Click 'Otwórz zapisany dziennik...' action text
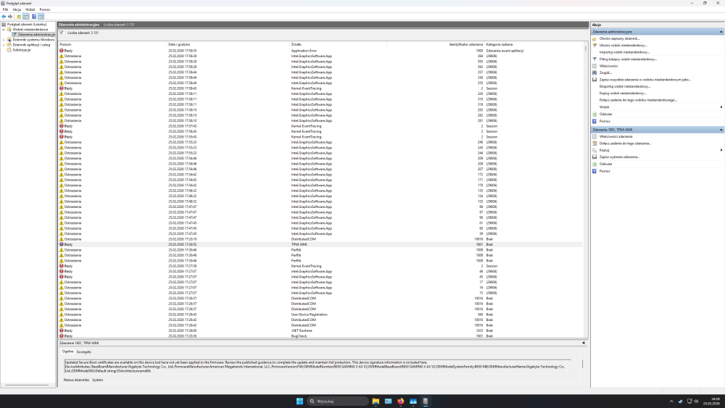725x408 pixels. tap(619, 39)
